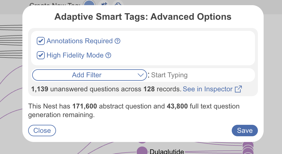
Task: Open the See in Inspector link
Action: point(208,89)
